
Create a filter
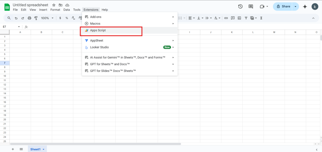(x=246, y=18)
